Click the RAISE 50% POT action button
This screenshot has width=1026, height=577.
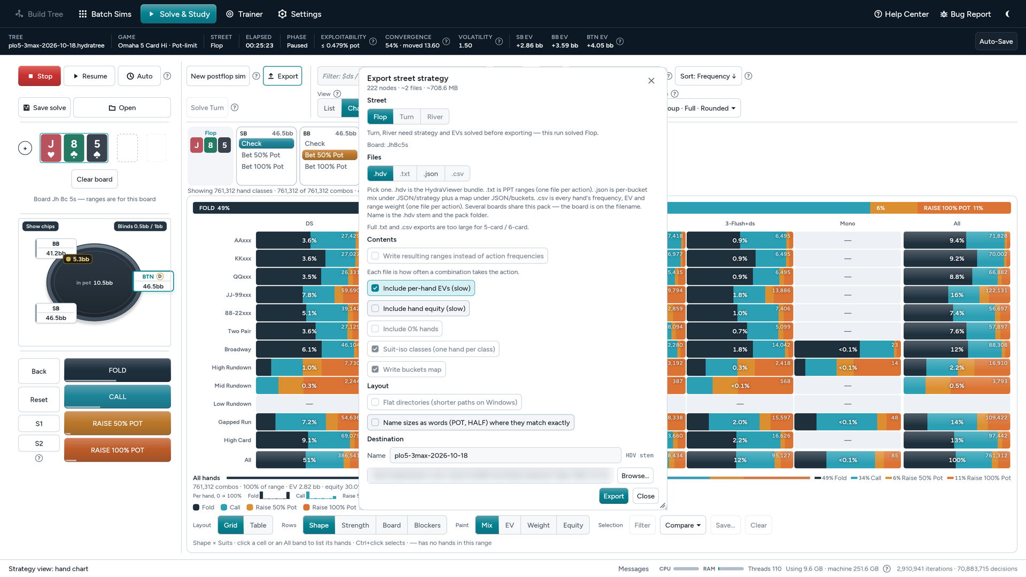click(118, 423)
